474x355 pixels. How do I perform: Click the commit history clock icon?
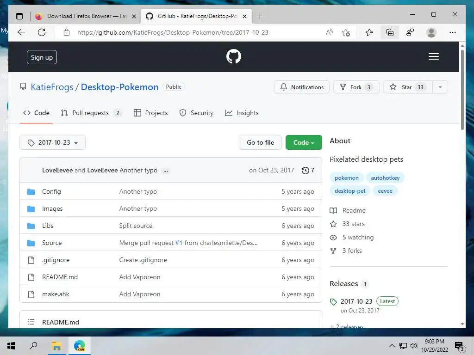pyautogui.click(x=306, y=170)
